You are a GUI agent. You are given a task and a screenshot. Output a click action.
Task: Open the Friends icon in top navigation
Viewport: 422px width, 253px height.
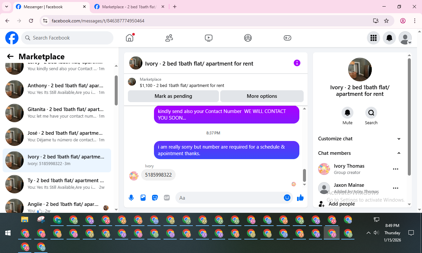[169, 38]
